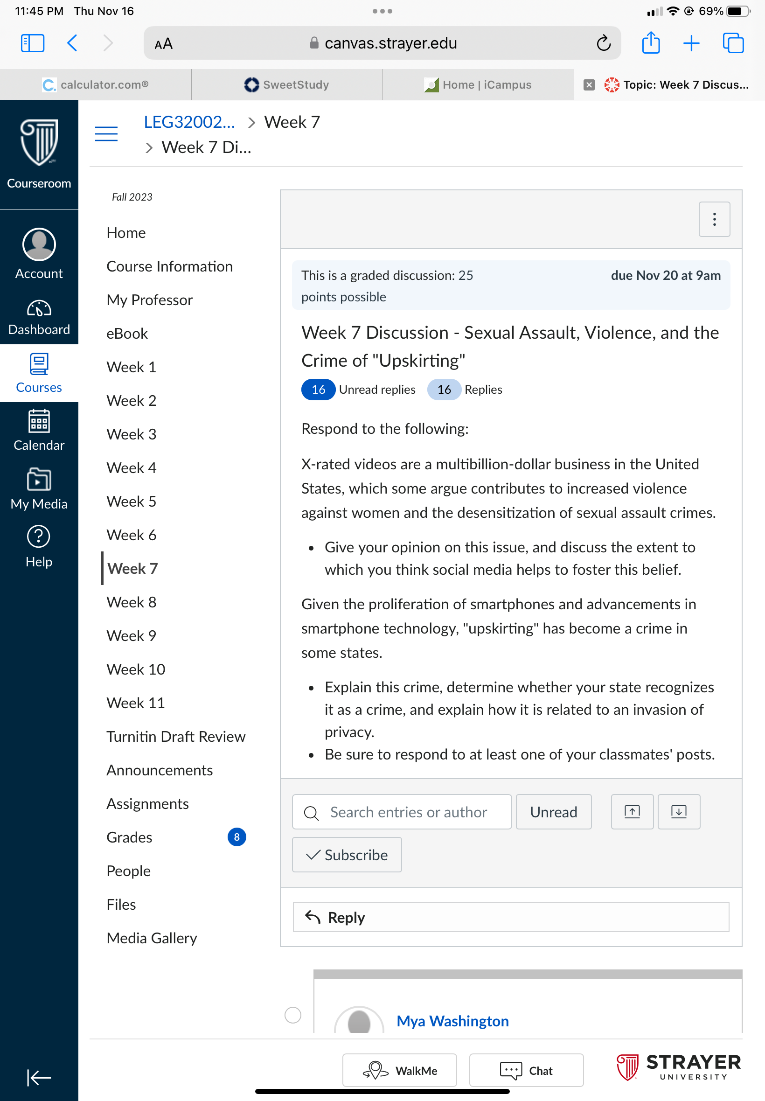Screen dimensions: 765x1101
Task: Collapse global navigation with arrow icon
Action: pos(39,1078)
